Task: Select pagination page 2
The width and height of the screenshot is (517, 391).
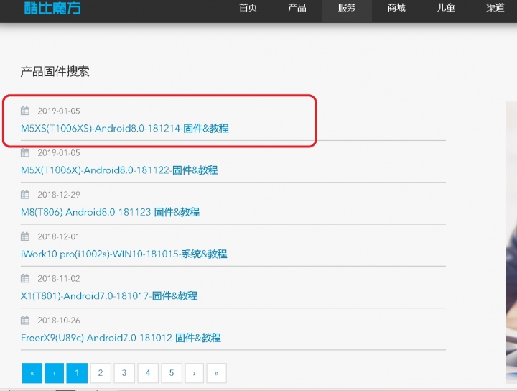Action: tap(101, 373)
